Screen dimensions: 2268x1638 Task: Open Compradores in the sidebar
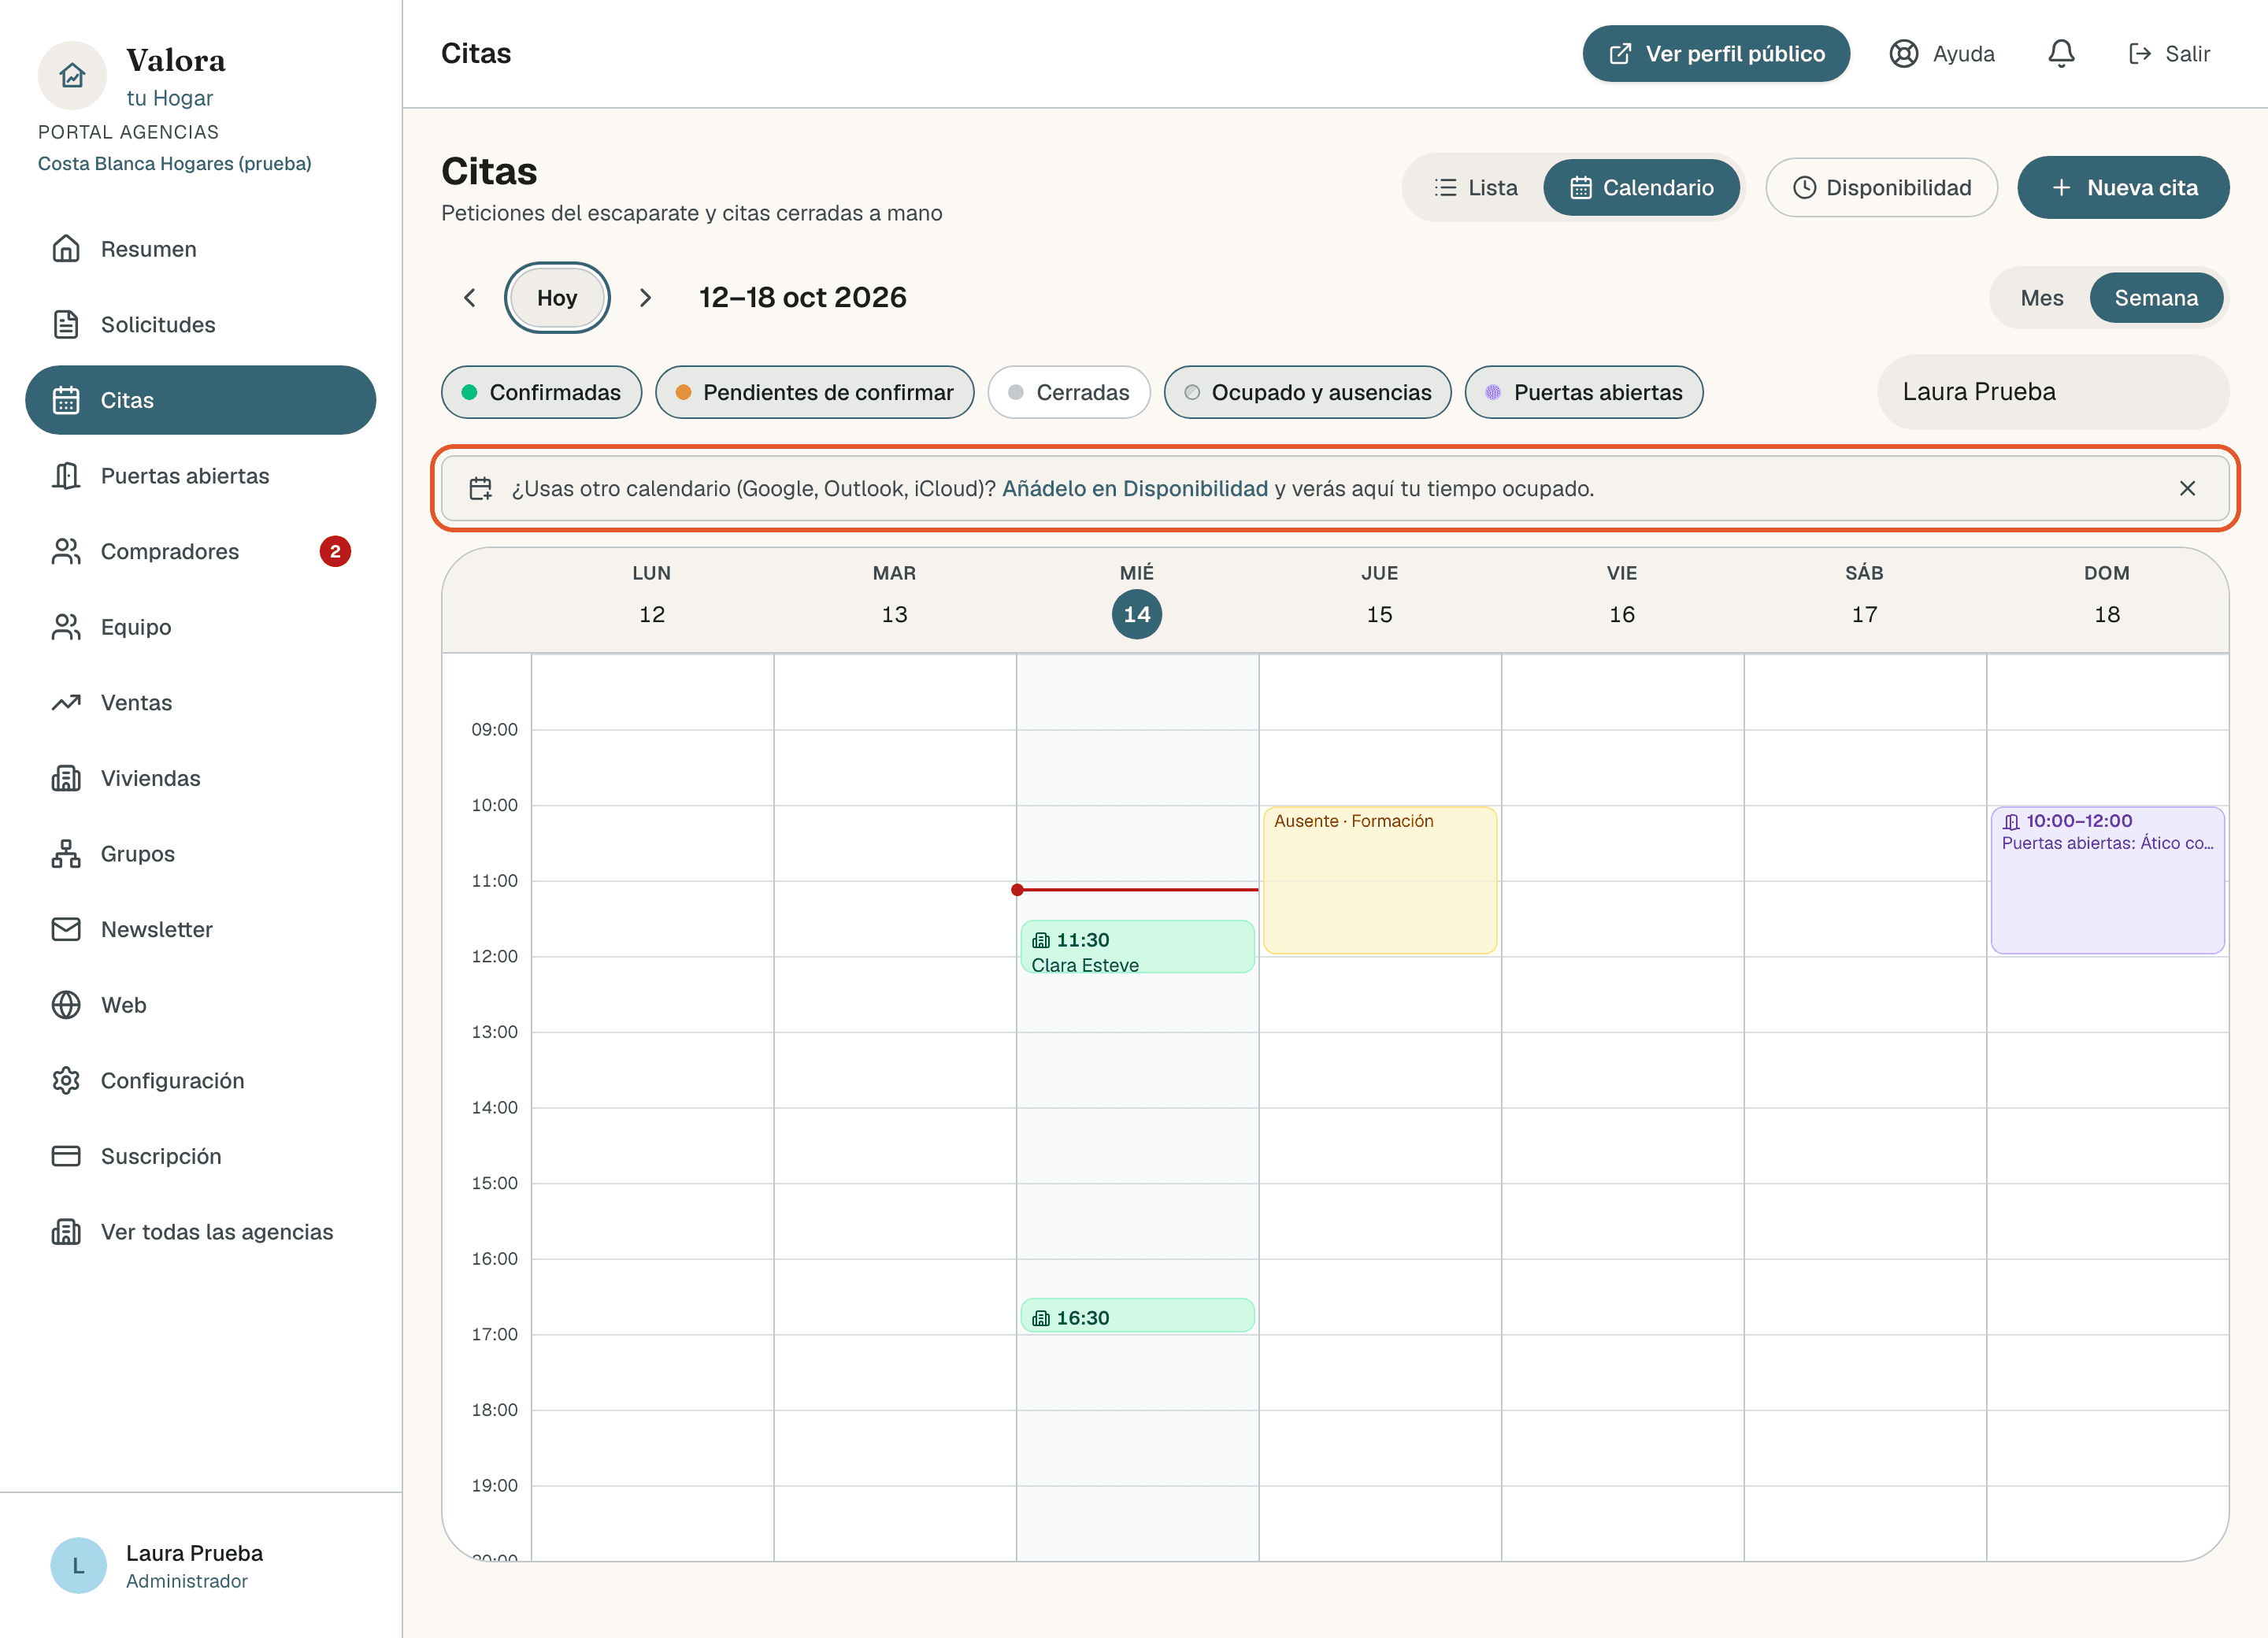click(201, 552)
